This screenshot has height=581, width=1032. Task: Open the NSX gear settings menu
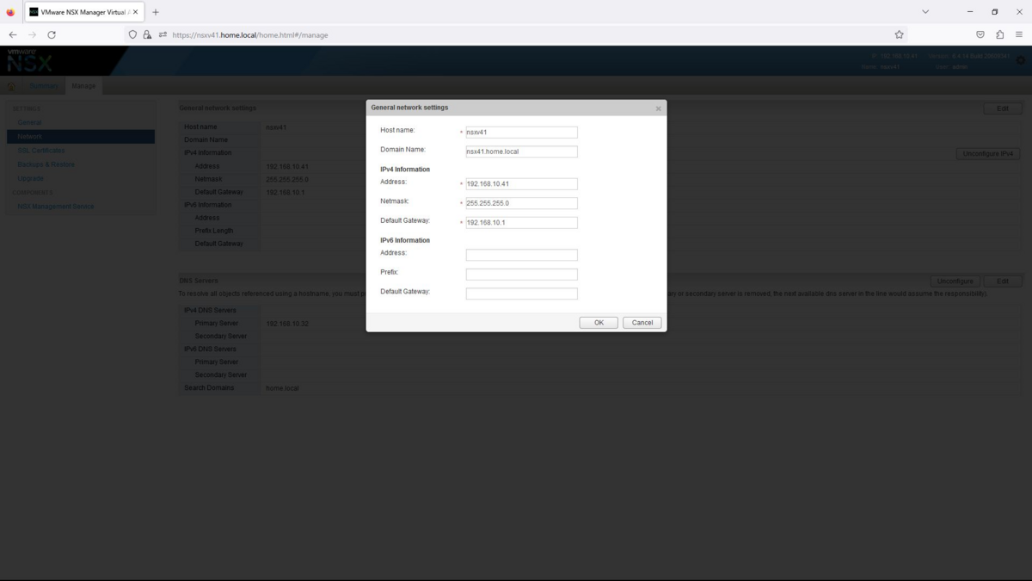(1021, 60)
